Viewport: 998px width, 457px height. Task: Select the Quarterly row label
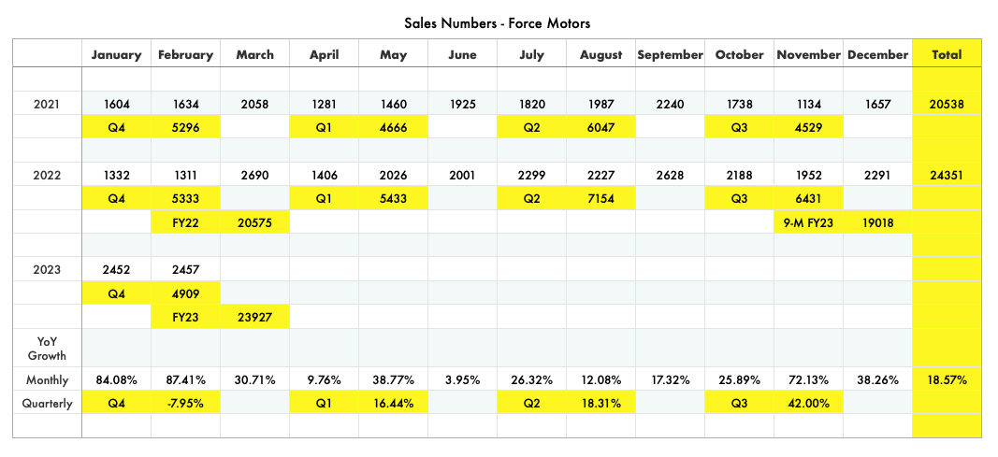point(47,404)
